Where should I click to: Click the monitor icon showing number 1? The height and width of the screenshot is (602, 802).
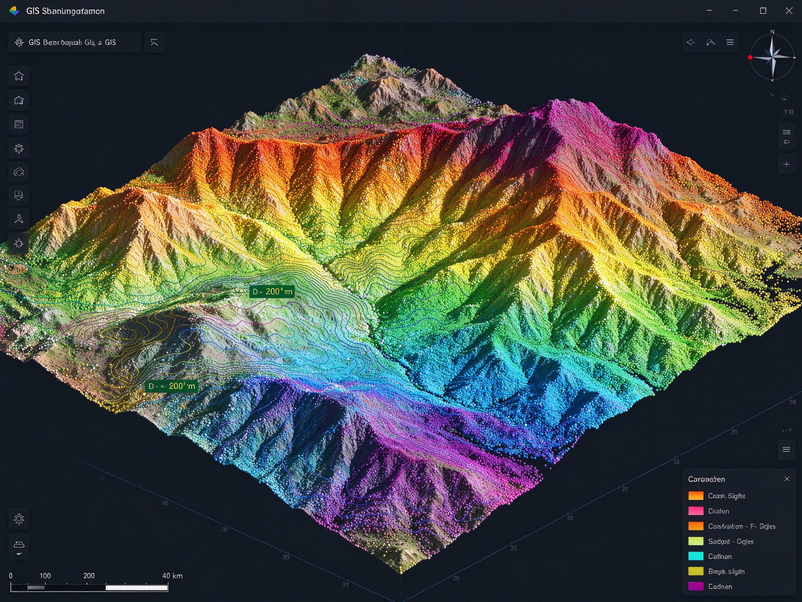click(19, 195)
